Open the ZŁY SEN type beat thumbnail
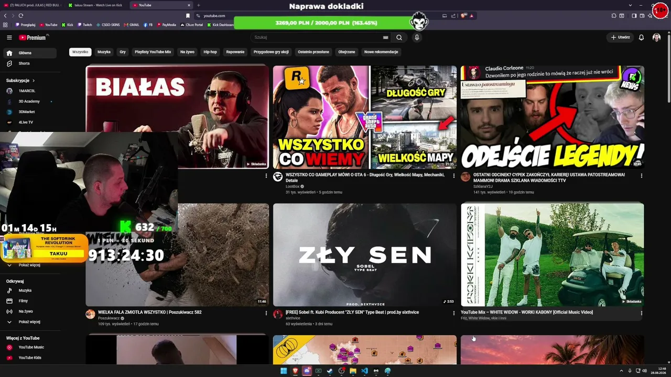 tap(365, 254)
